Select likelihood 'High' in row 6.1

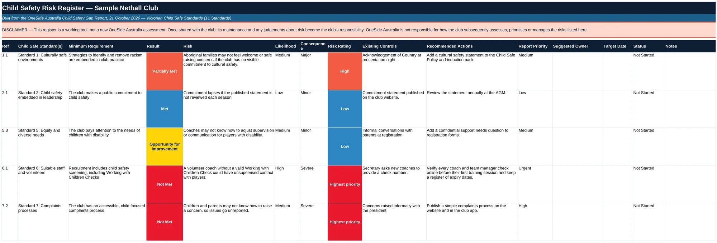click(x=288, y=184)
